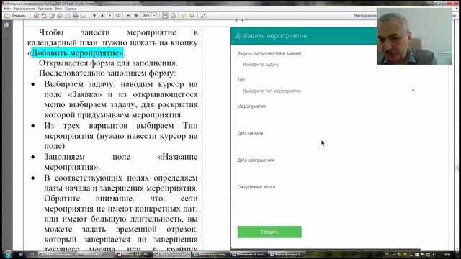Viewport: 461px width, 259px height.
Task: Click the volume tray icon
Action: 434,254
